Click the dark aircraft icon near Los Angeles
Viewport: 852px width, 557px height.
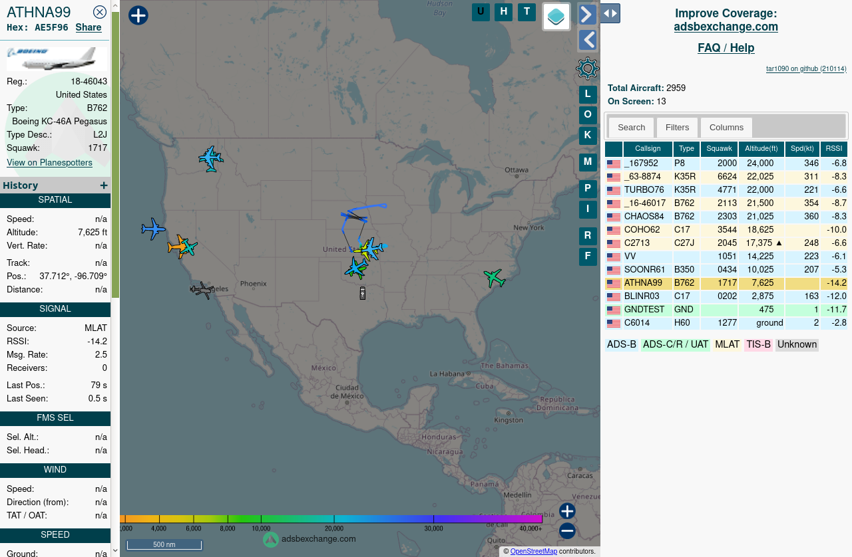(x=201, y=290)
